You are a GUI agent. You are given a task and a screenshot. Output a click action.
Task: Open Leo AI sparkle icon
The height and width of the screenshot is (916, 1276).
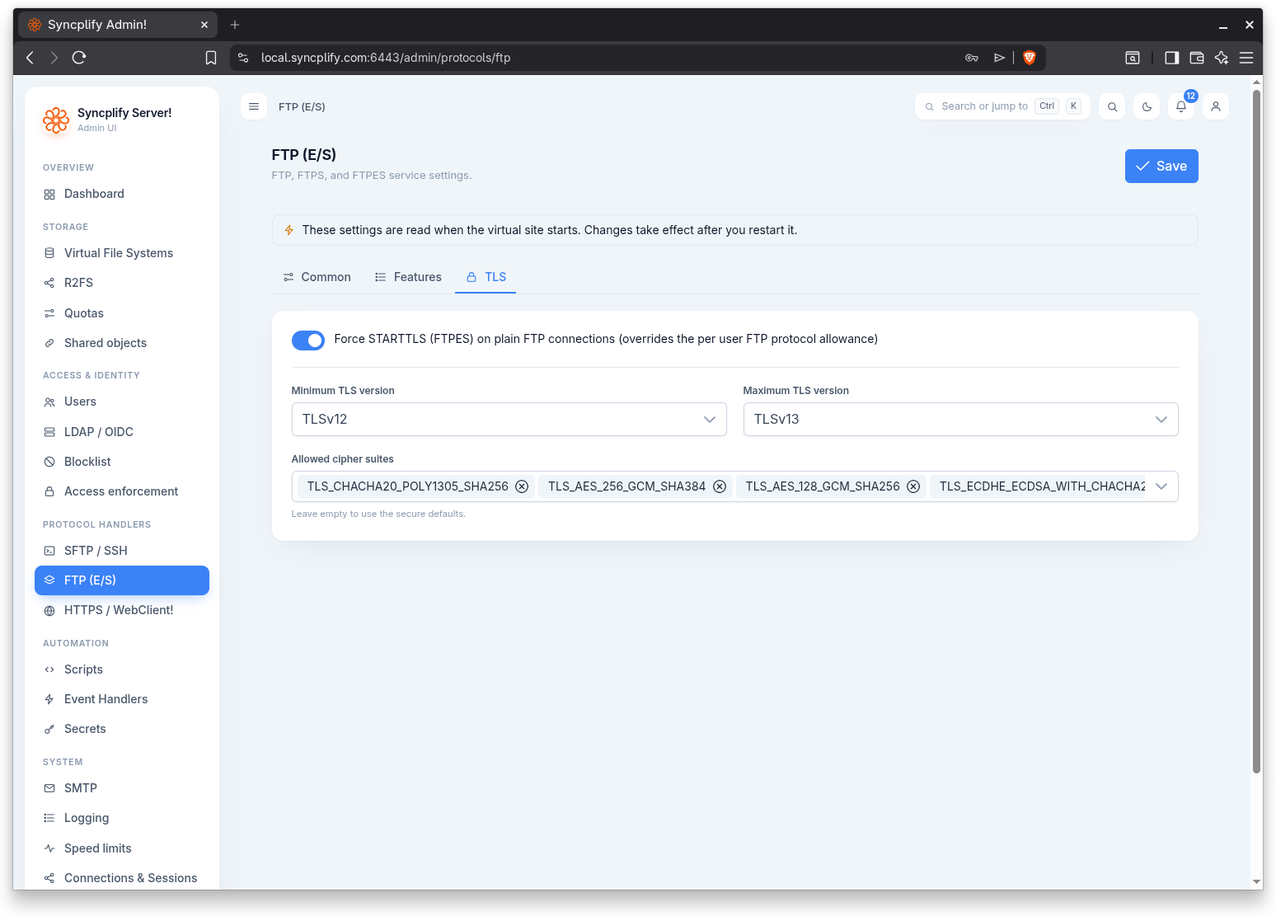(x=1222, y=58)
